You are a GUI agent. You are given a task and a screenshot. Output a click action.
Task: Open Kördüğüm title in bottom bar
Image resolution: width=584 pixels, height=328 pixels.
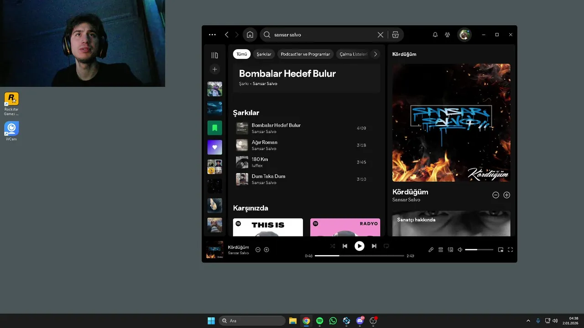[x=238, y=247]
